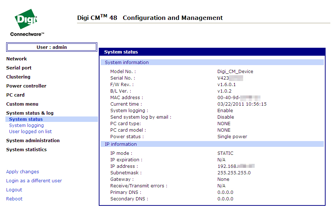Click the F/W Rev. label
This screenshot has width=335, height=221.
click(x=122, y=85)
